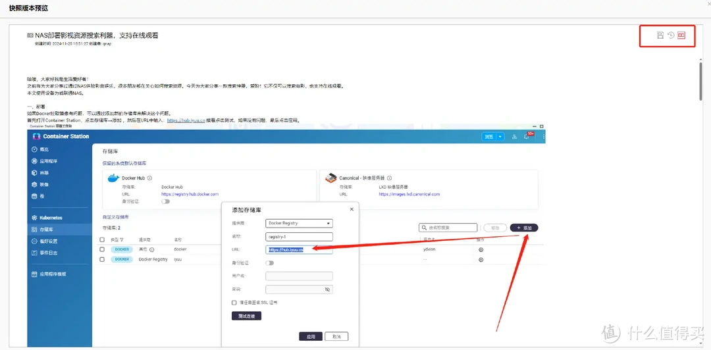Click the import/download icon in Container Station header
Viewport: 711px width, 350px height.
pos(514,136)
